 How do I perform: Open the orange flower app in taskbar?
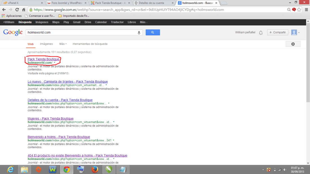pos(38,169)
